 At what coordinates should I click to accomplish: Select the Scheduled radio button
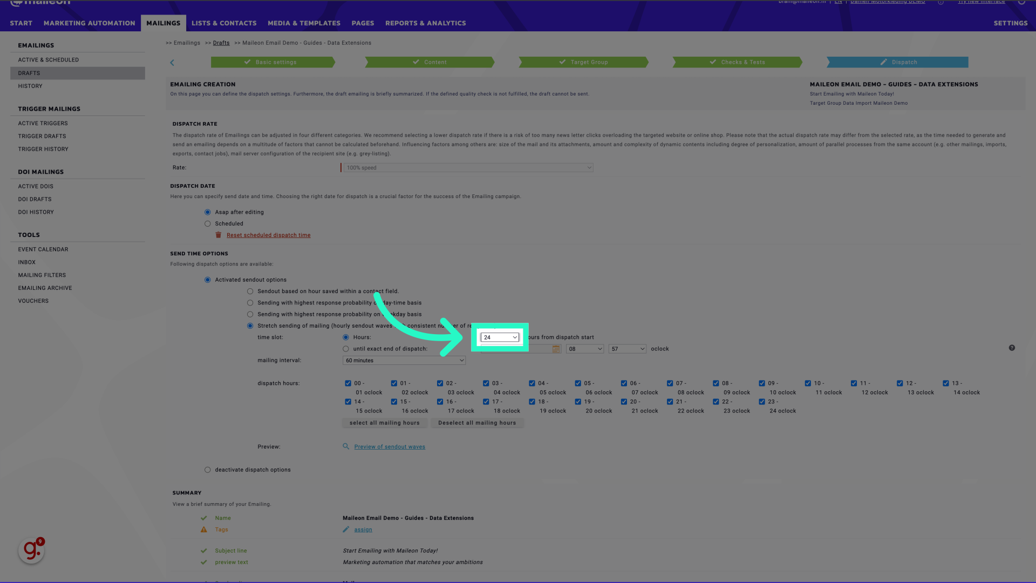tap(208, 223)
